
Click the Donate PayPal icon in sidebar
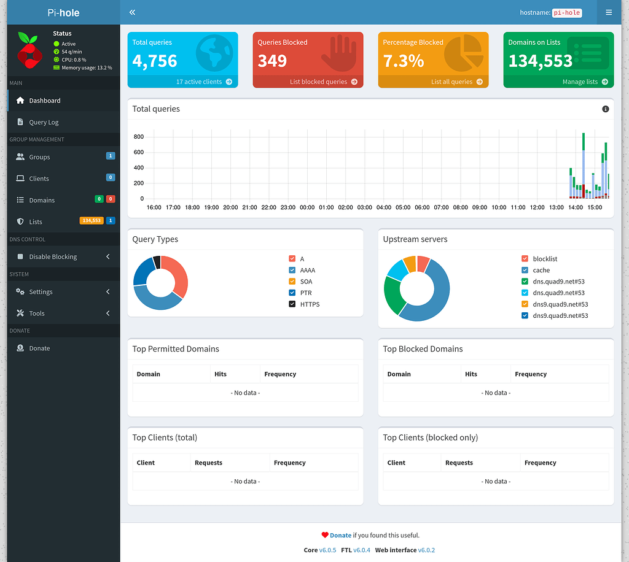20,348
